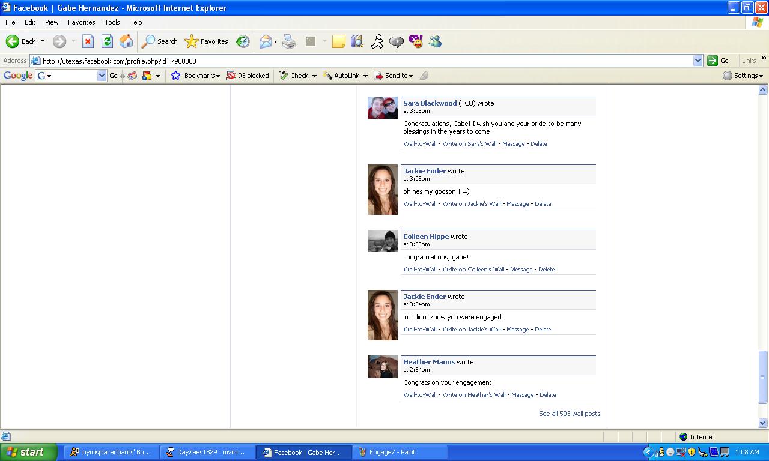Viewport: 769px width, 461px height.
Task: Open the Favorites menu in menu bar
Action: point(81,22)
